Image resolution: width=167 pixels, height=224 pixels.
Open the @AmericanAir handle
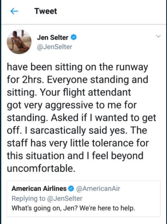tap(98, 189)
